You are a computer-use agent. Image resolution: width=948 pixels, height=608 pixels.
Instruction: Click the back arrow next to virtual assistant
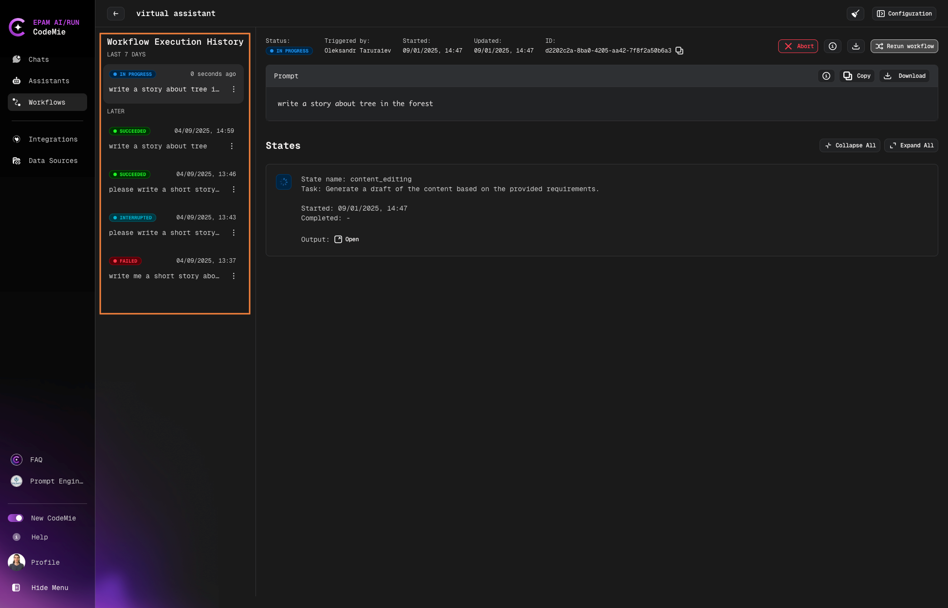click(115, 14)
